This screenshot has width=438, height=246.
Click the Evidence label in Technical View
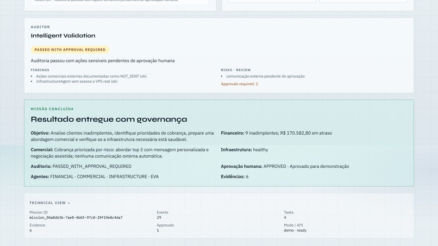[37, 225]
